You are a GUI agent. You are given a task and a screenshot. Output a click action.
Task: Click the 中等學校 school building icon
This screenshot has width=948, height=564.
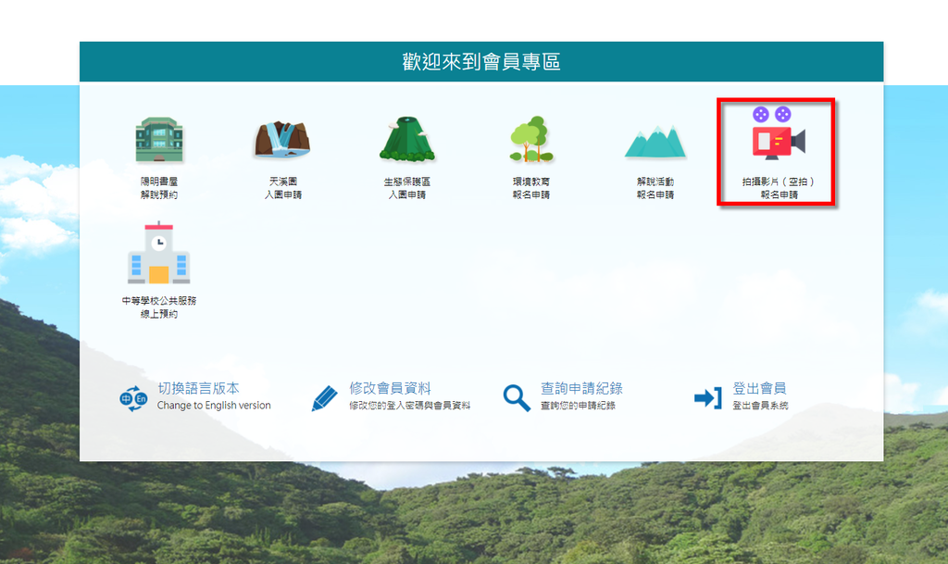click(x=159, y=253)
